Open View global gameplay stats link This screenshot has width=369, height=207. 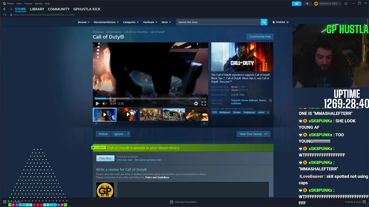(148, 160)
